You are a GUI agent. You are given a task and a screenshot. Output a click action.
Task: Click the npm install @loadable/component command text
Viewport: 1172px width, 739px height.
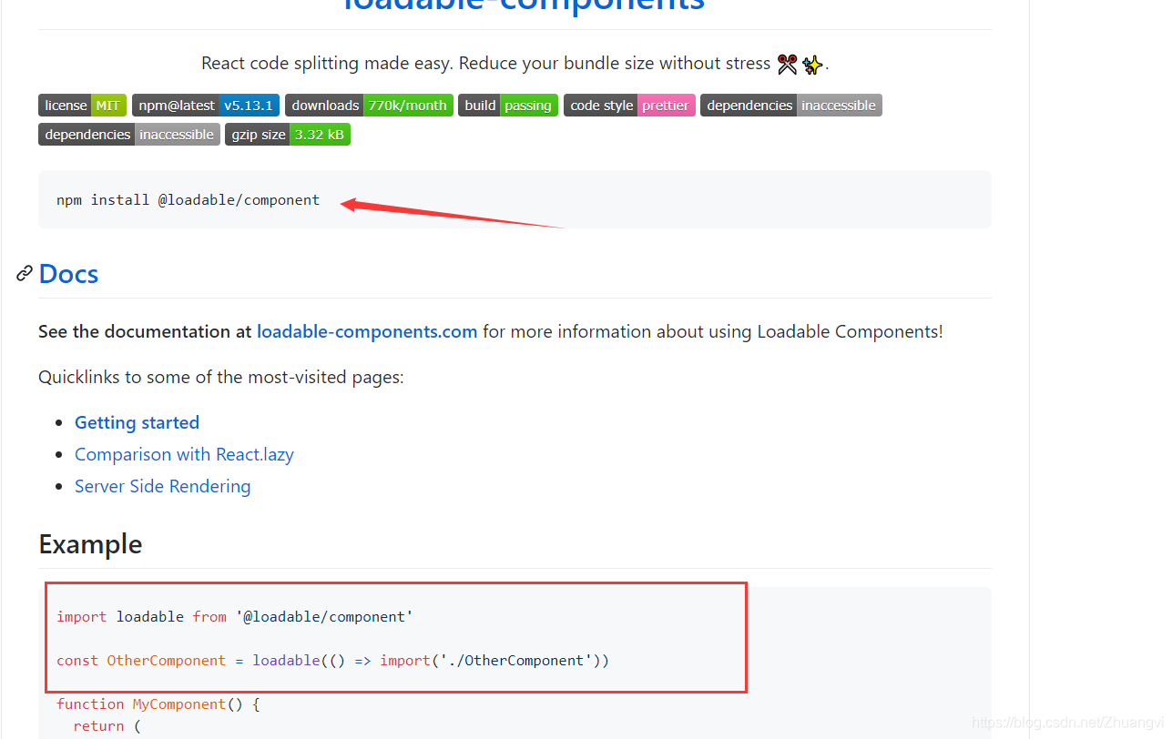(x=189, y=200)
